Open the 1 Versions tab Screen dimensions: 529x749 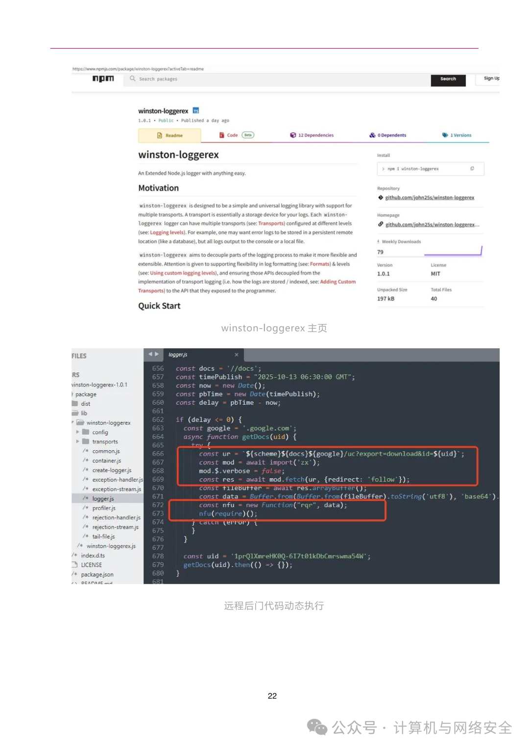pos(457,135)
